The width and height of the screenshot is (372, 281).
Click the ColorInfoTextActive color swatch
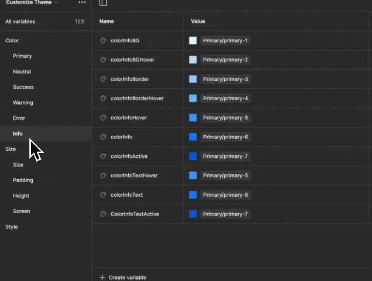coord(193,214)
